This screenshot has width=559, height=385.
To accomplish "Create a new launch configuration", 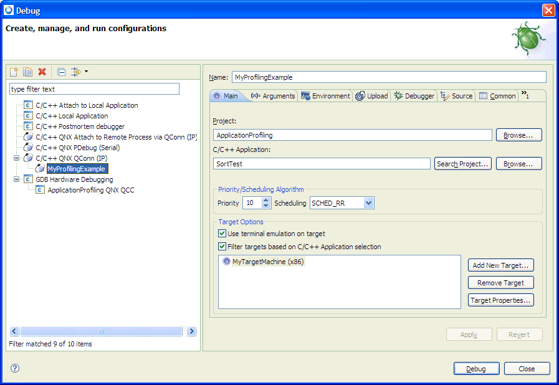I will tap(13, 72).
